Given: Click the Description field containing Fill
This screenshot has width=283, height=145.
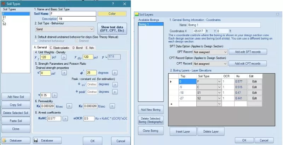Looking at the screenshot, I should click(x=77, y=19).
